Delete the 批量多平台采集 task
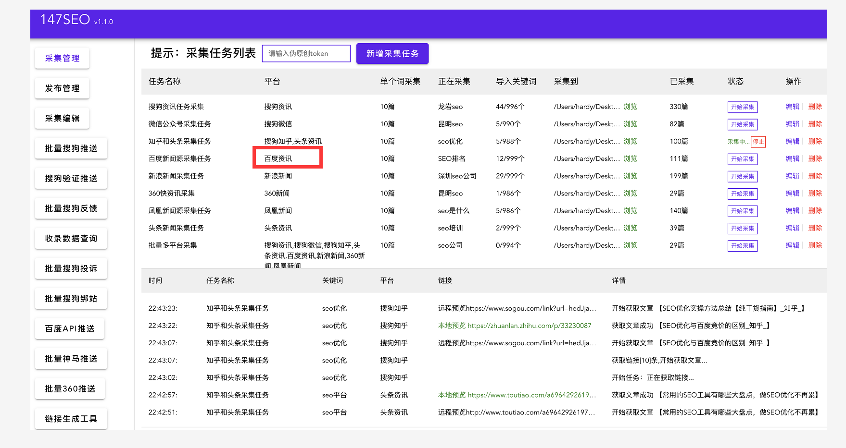This screenshot has height=448, width=846. 815,245
